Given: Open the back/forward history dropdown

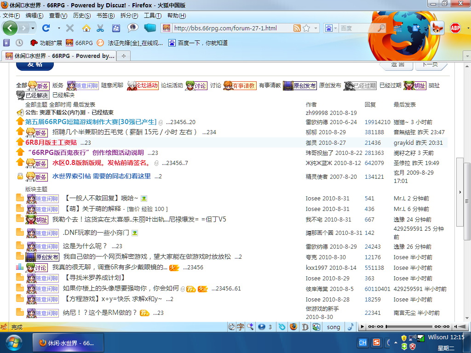Looking at the screenshot, I should [33, 28].
